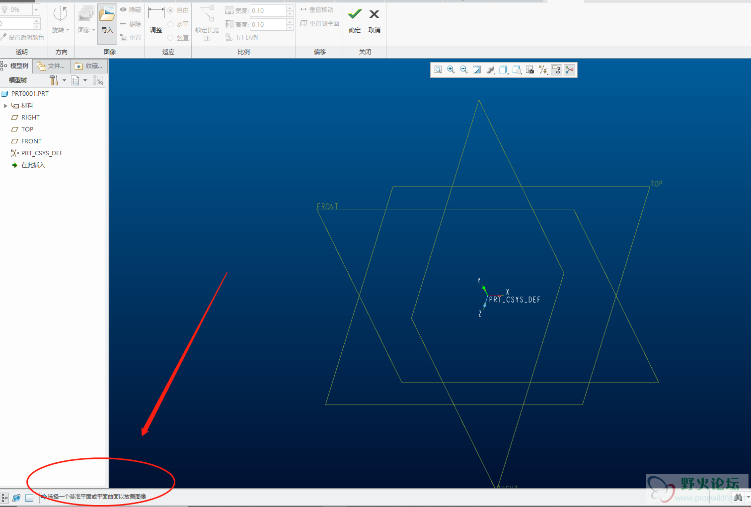Screen dimensions: 751x507
Task: Select PRT_CSYS_DEF in the model tree
Action: (x=42, y=153)
